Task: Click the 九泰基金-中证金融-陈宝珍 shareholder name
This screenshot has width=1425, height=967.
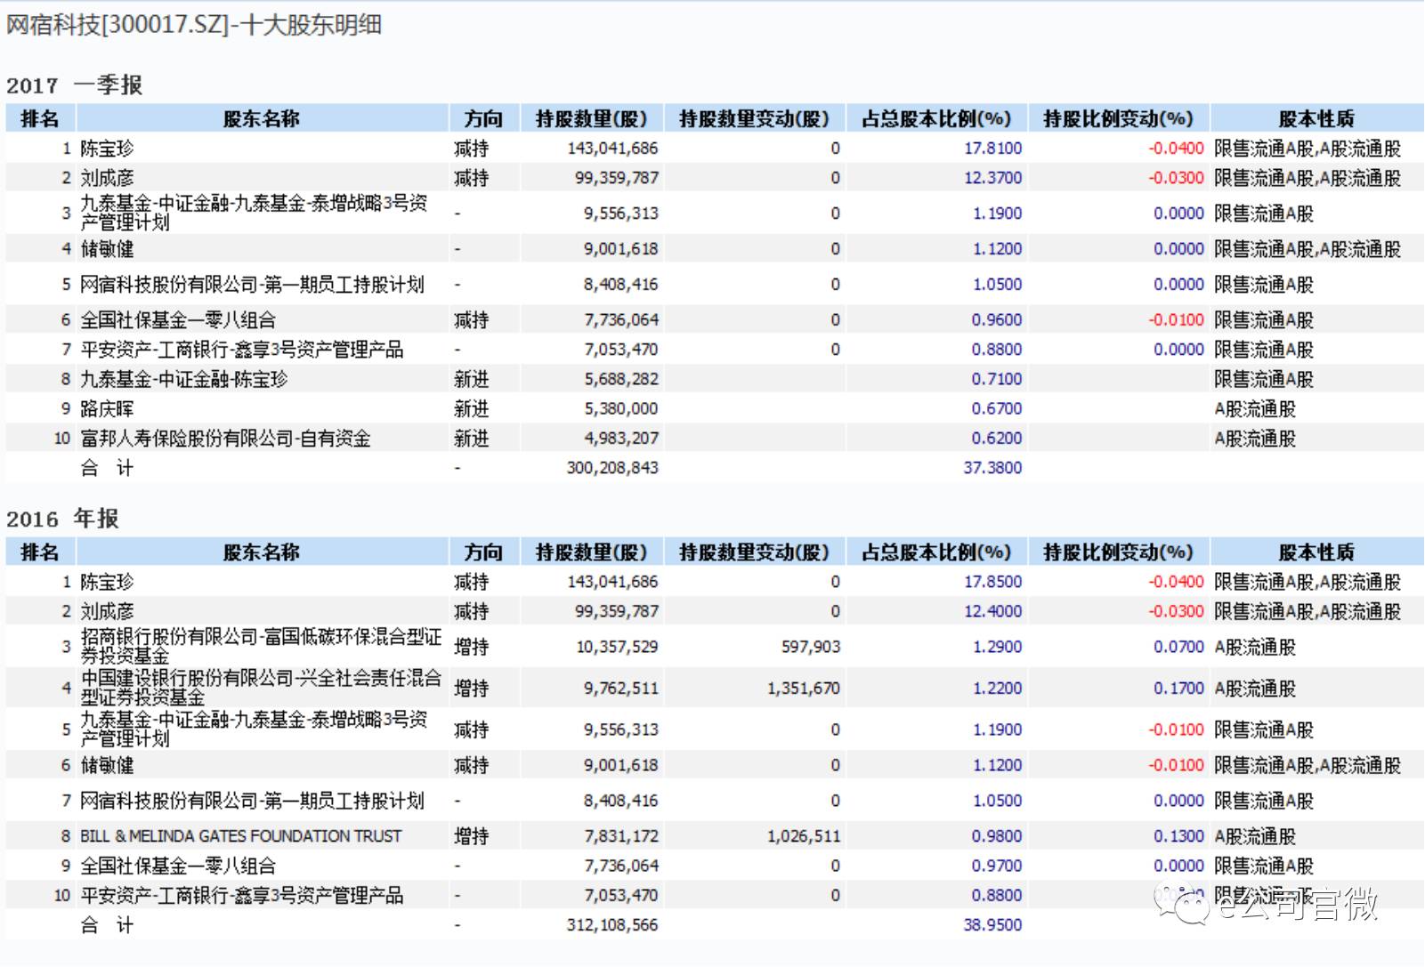Action: (184, 379)
